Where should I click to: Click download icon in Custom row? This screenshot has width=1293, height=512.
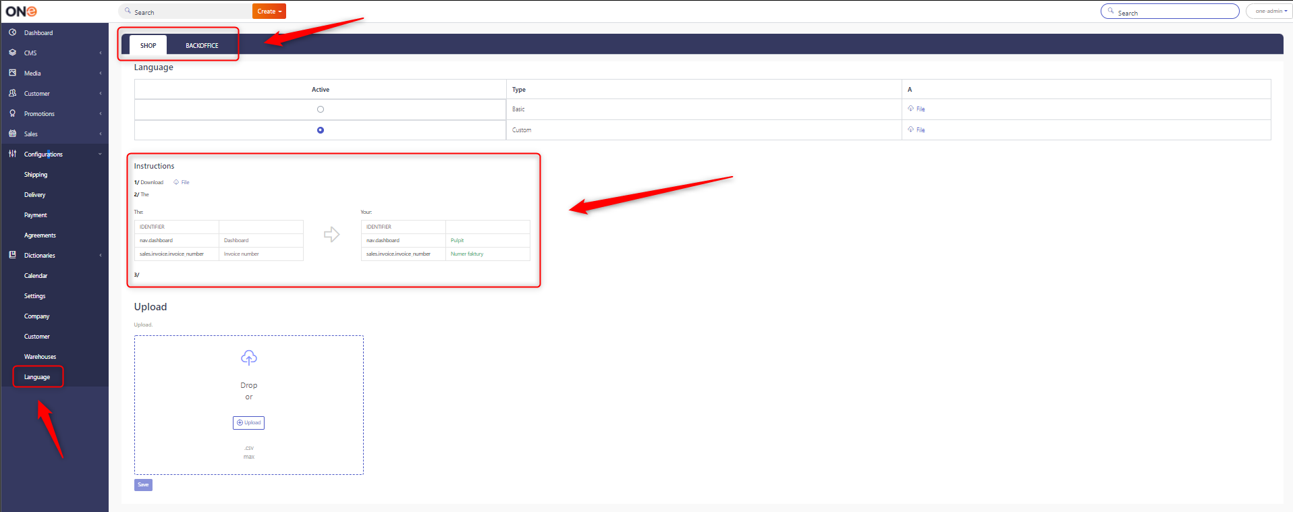pos(910,129)
